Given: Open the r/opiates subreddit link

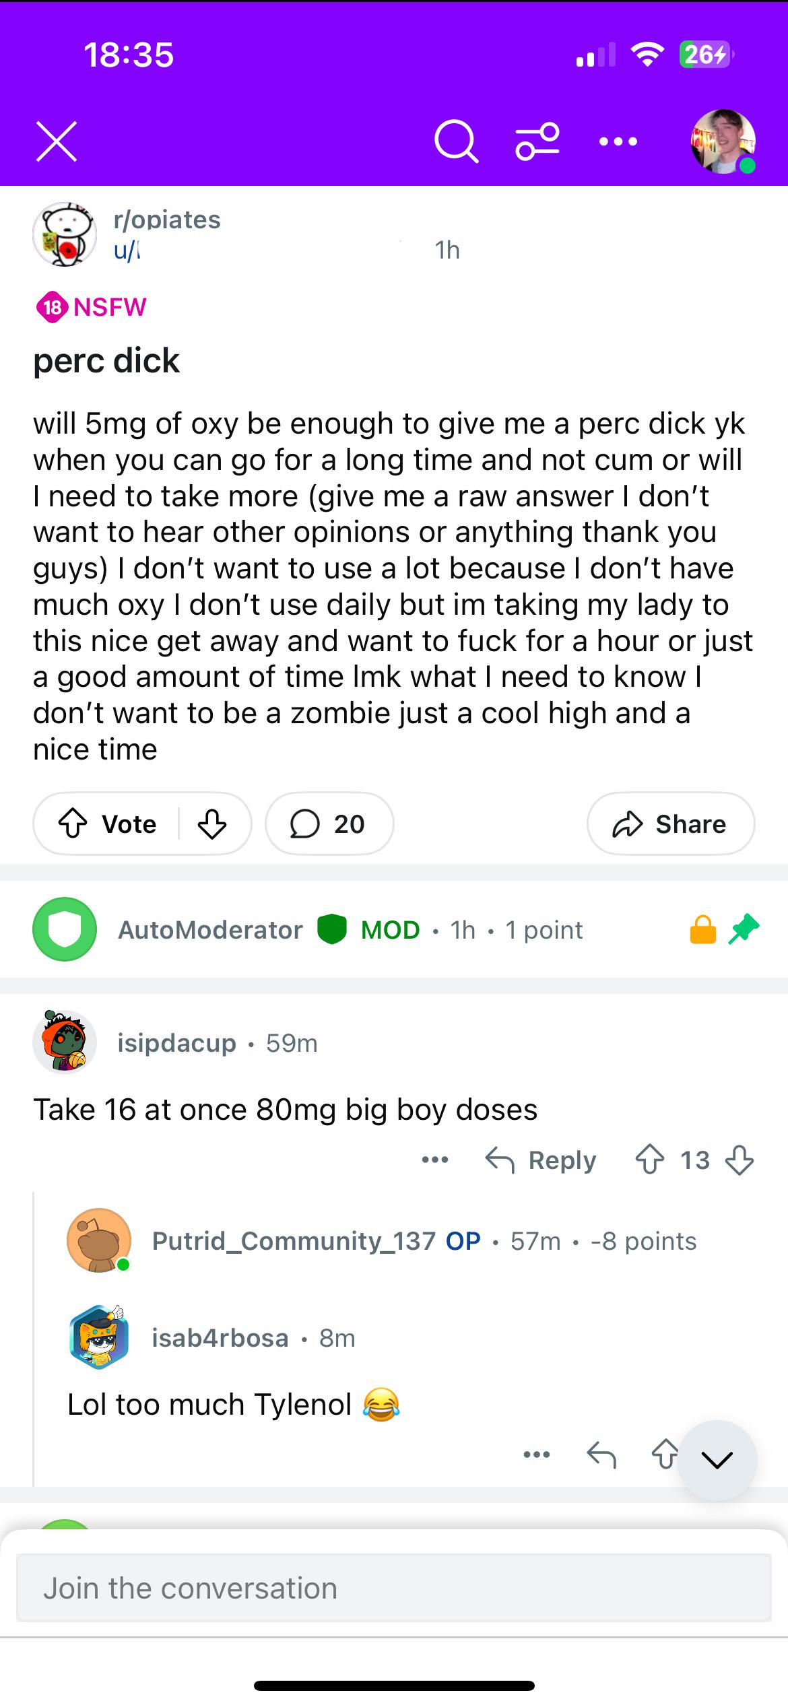Looking at the screenshot, I should [x=167, y=220].
